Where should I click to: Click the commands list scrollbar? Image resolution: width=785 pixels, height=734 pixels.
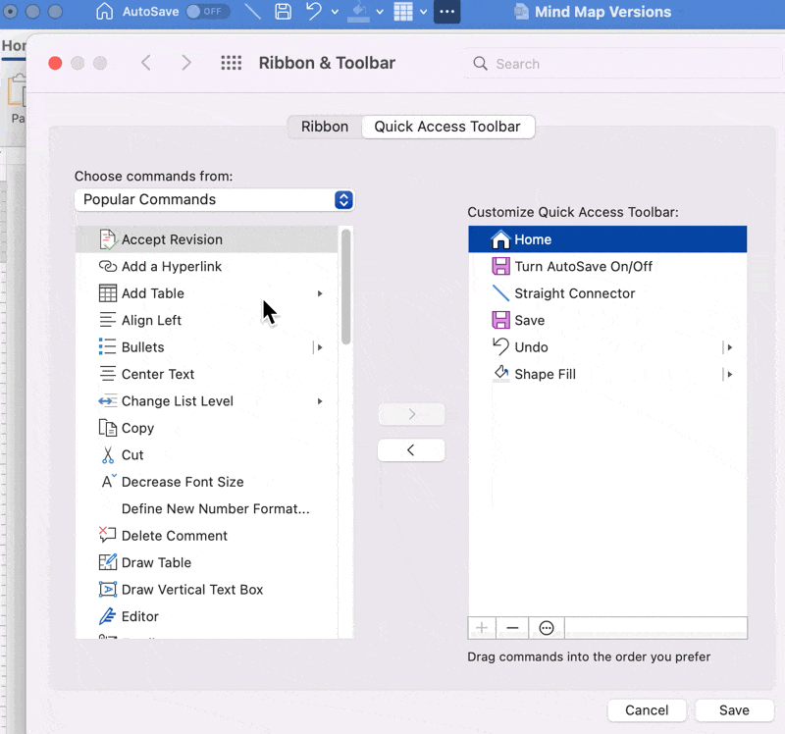tap(346, 287)
